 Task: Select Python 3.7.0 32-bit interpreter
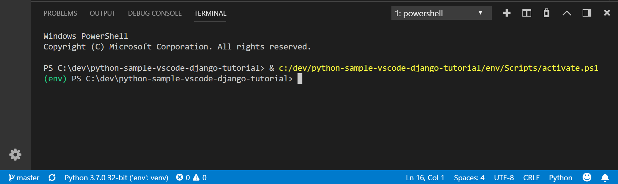click(x=116, y=178)
